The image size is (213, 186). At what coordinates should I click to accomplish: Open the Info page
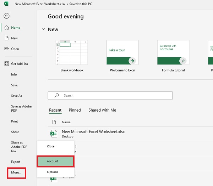pos(14,74)
